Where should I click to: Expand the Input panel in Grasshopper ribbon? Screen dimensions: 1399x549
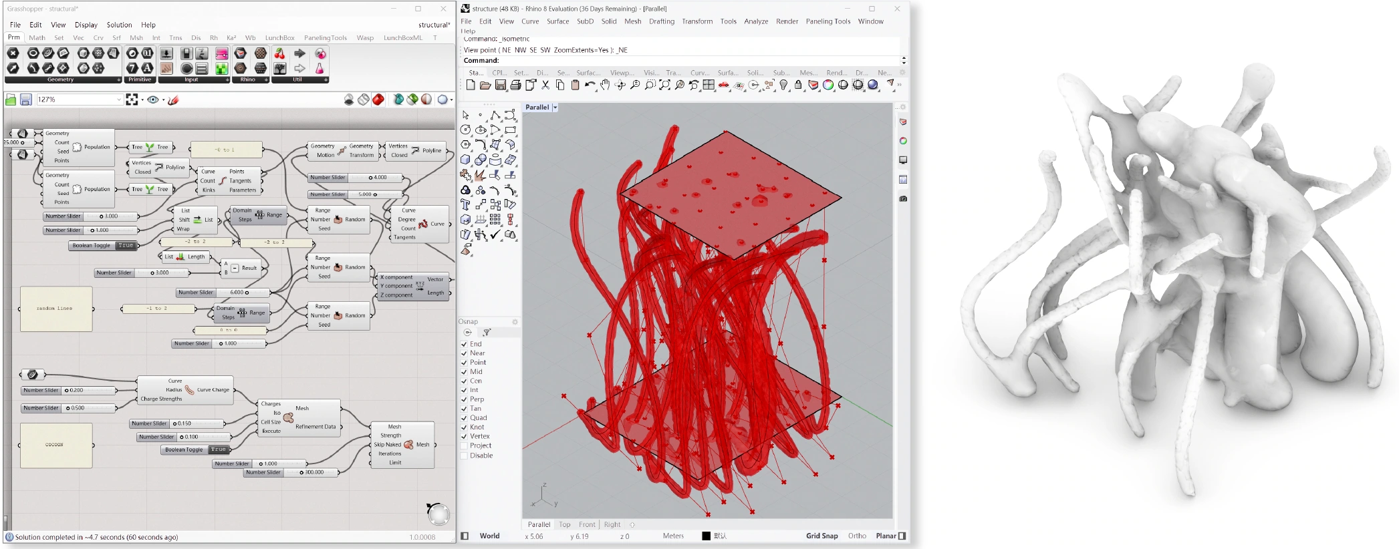(x=227, y=79)
